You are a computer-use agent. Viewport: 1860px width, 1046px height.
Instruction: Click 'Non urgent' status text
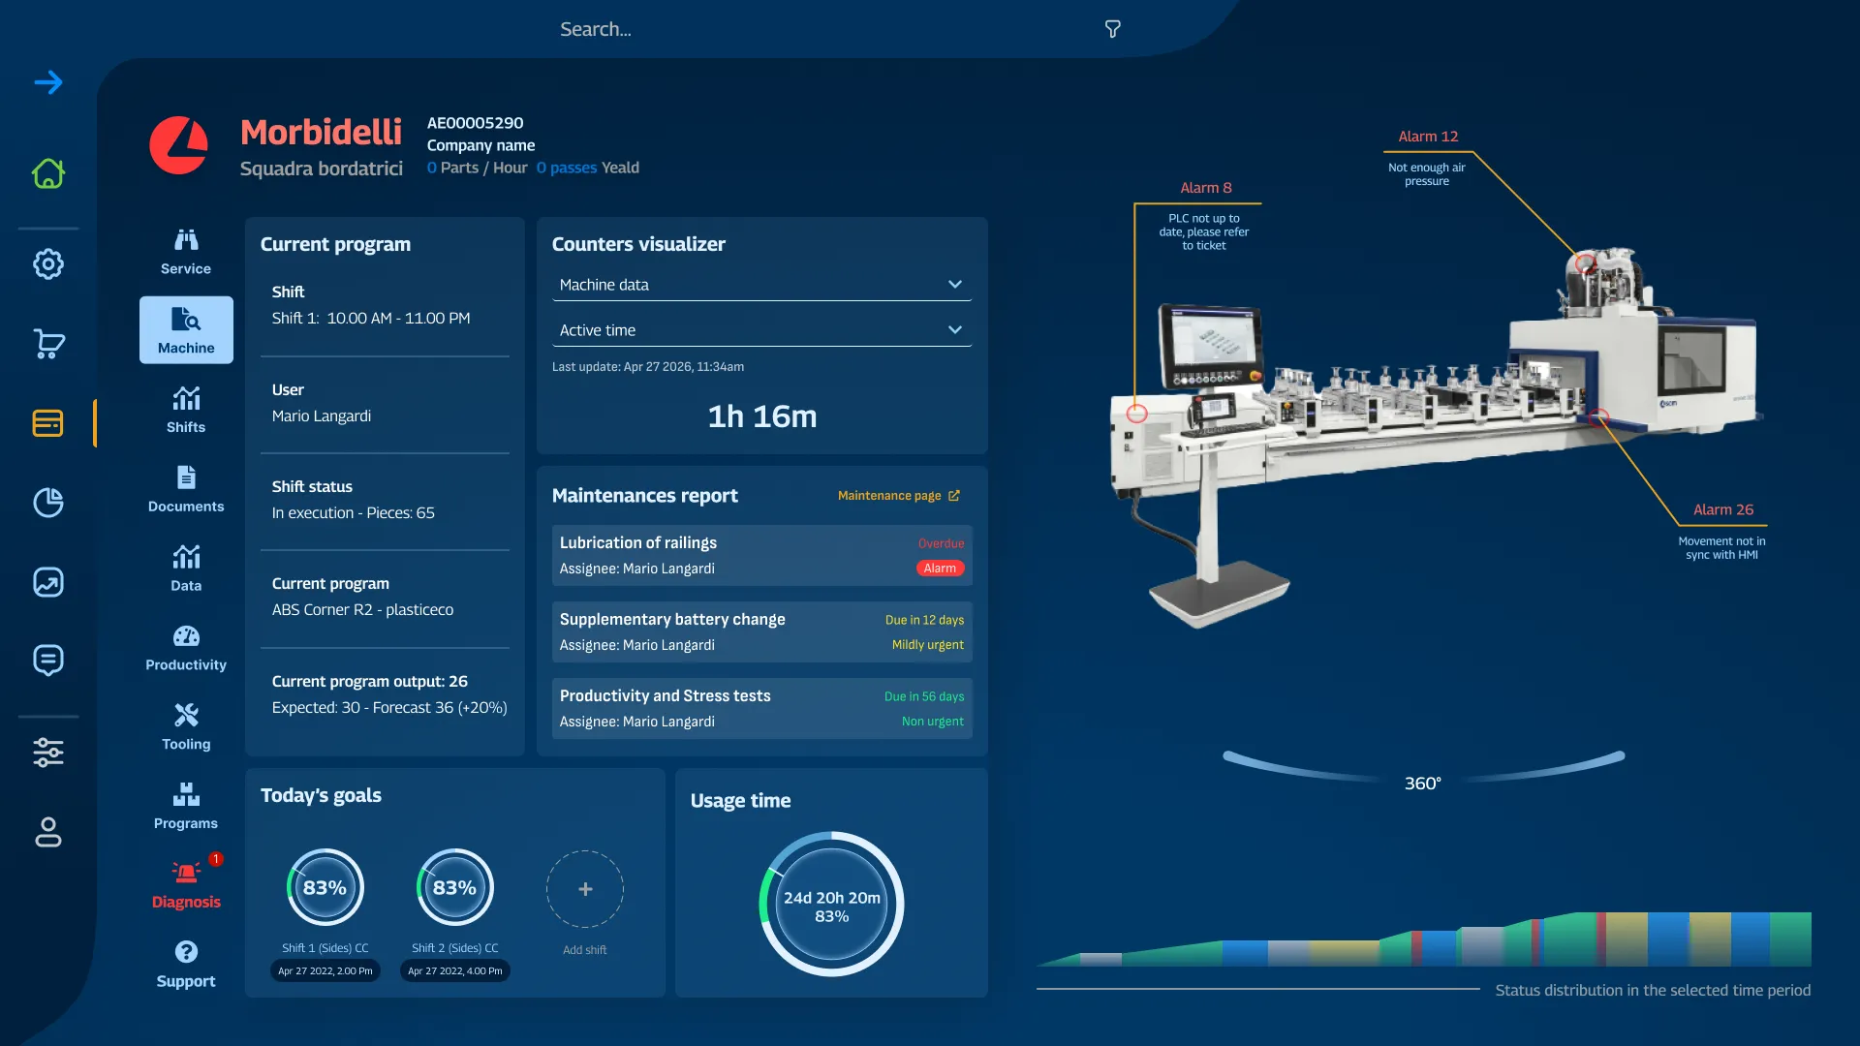pos(932,722)
